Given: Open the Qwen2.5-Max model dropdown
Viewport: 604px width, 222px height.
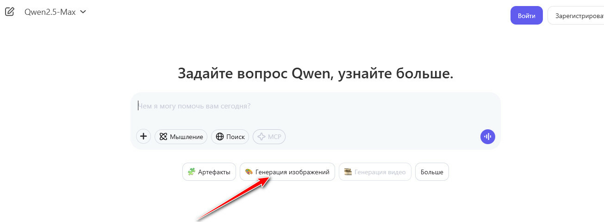Looking at the screenshot, I should (55, 12).
